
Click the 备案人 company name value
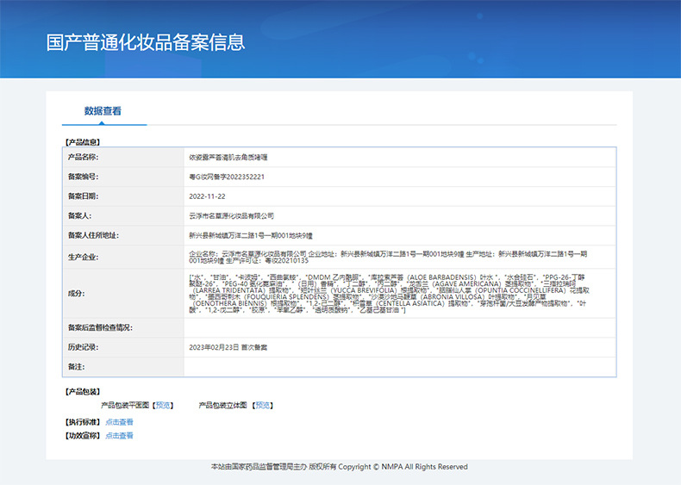point(231,215)
